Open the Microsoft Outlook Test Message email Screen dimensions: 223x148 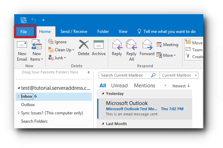(x=145, y=108)
